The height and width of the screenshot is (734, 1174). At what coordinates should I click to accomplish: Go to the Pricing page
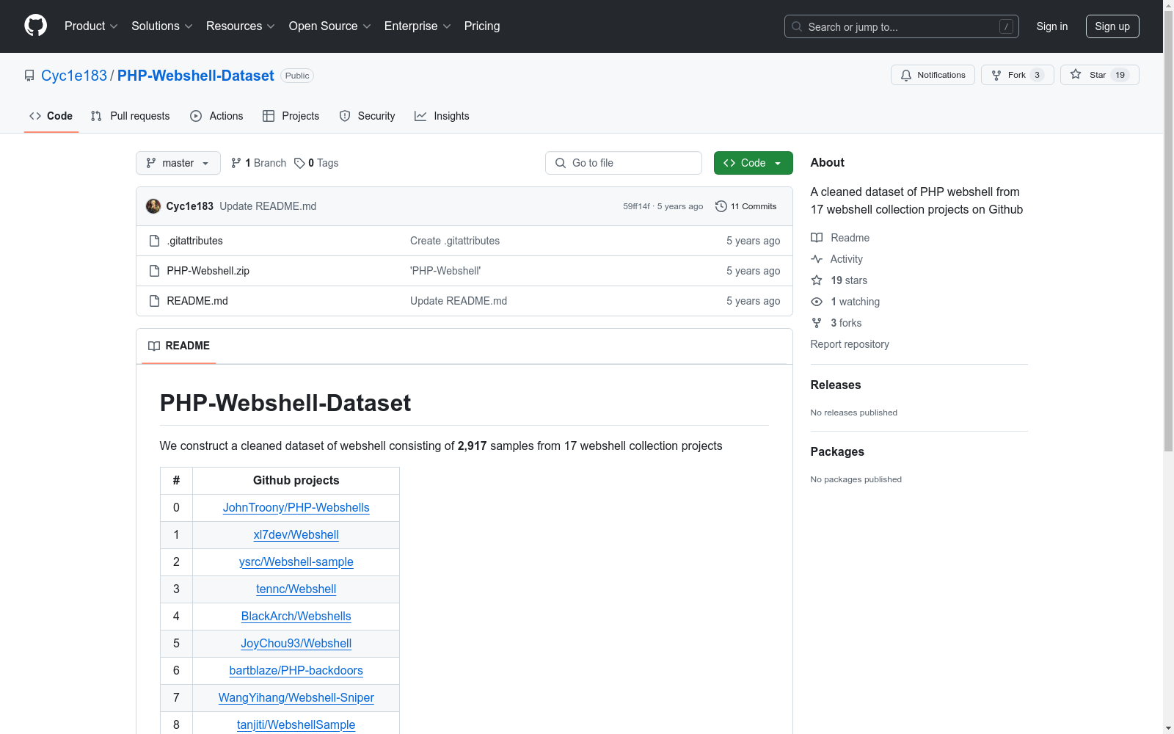[x=482, y=26]
